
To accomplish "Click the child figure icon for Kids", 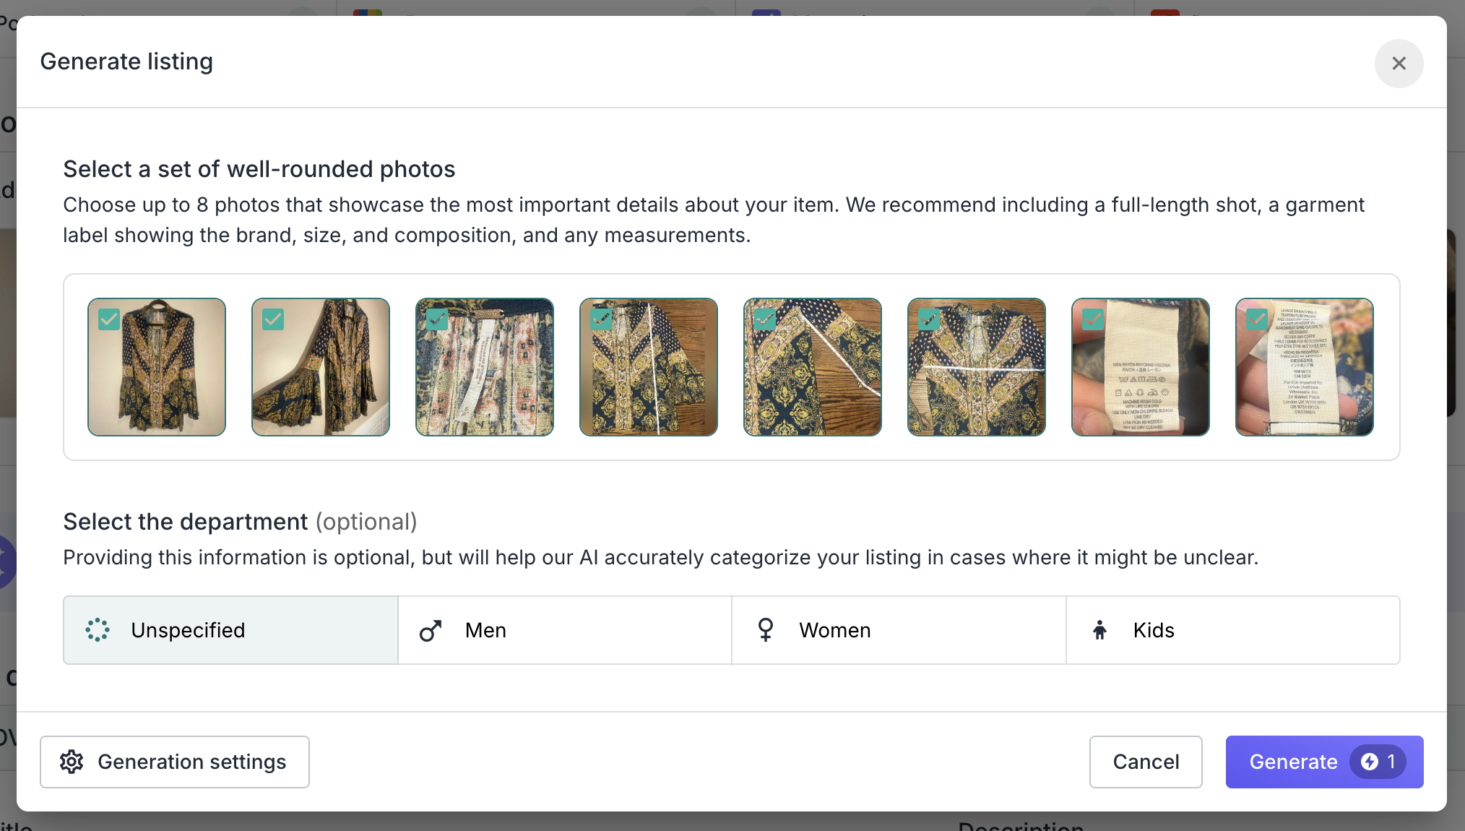I will [x=1099, y=630].
